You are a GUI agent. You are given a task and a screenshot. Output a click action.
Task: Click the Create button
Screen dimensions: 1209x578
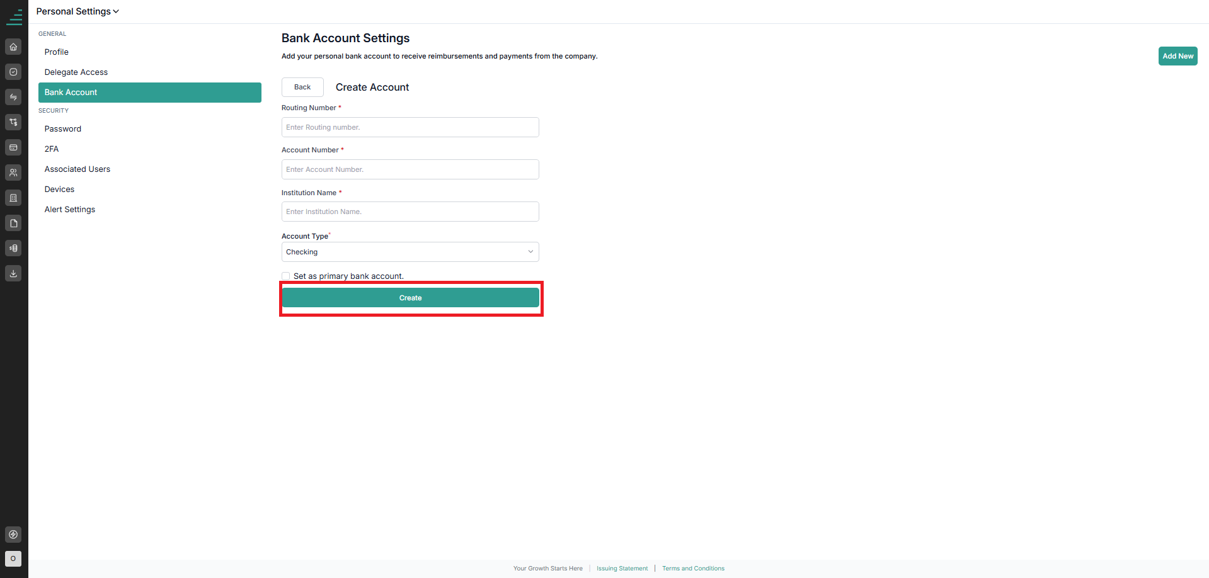tap(410, 298)
